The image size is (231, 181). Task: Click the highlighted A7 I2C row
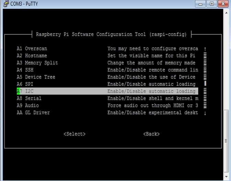[107, 91]
